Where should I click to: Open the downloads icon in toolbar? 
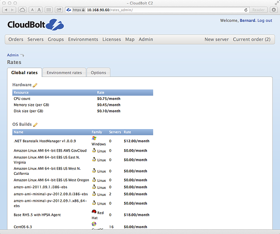(x=274, y=10)
